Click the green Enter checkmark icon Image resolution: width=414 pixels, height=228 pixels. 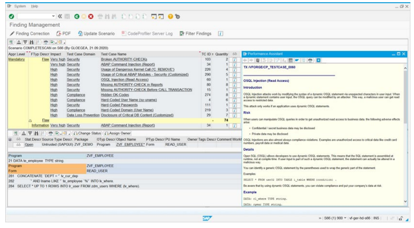click(12, 16)
